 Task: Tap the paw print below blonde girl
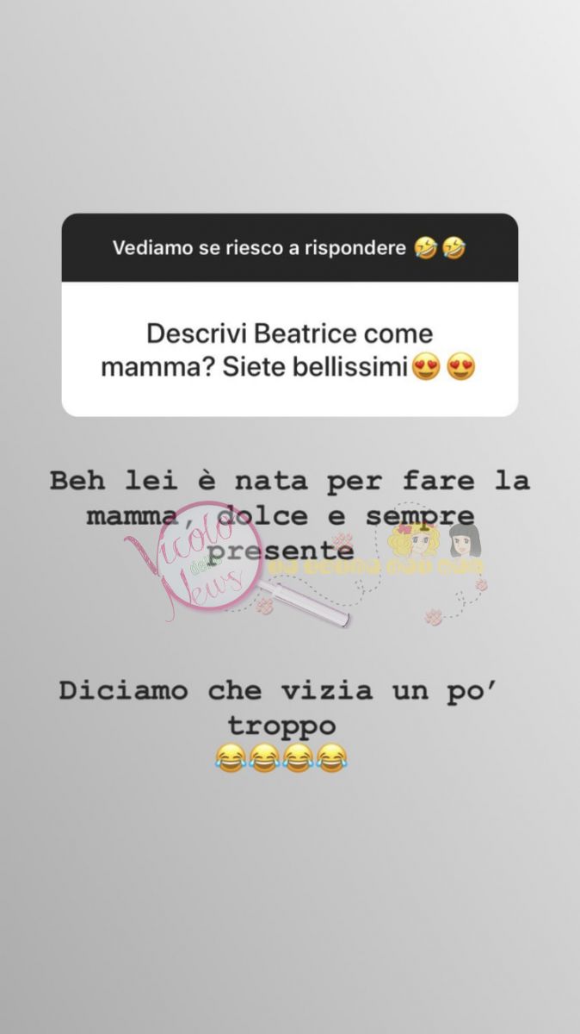434,615
